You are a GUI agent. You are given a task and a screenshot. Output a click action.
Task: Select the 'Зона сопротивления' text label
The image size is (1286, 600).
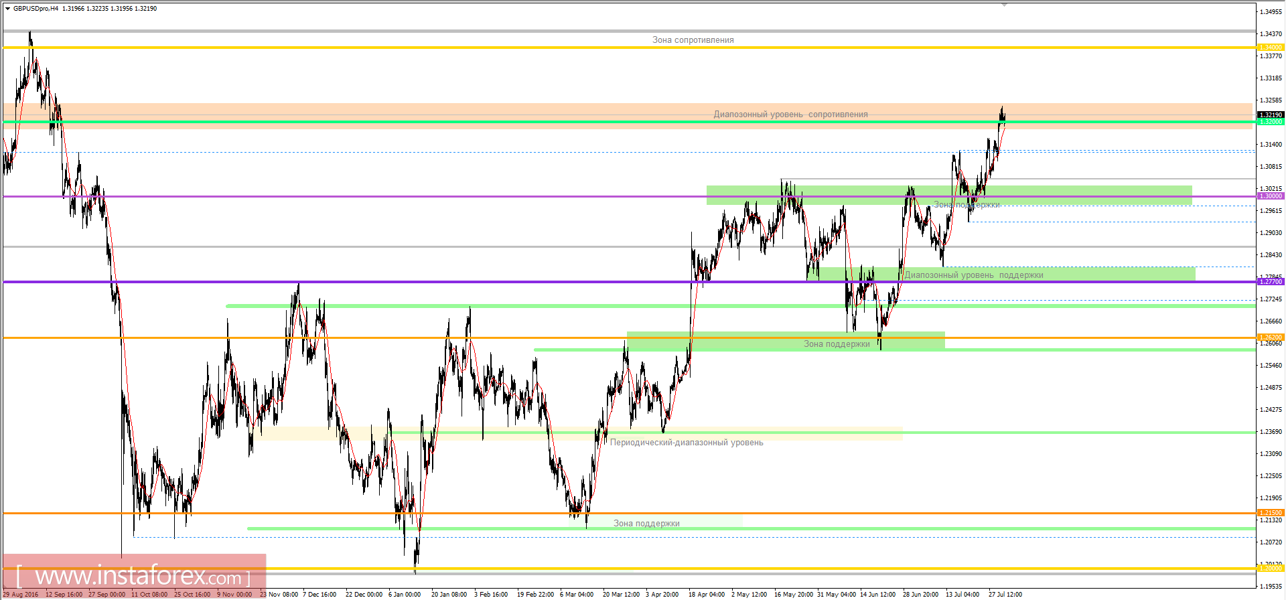[x=693, y=40]
